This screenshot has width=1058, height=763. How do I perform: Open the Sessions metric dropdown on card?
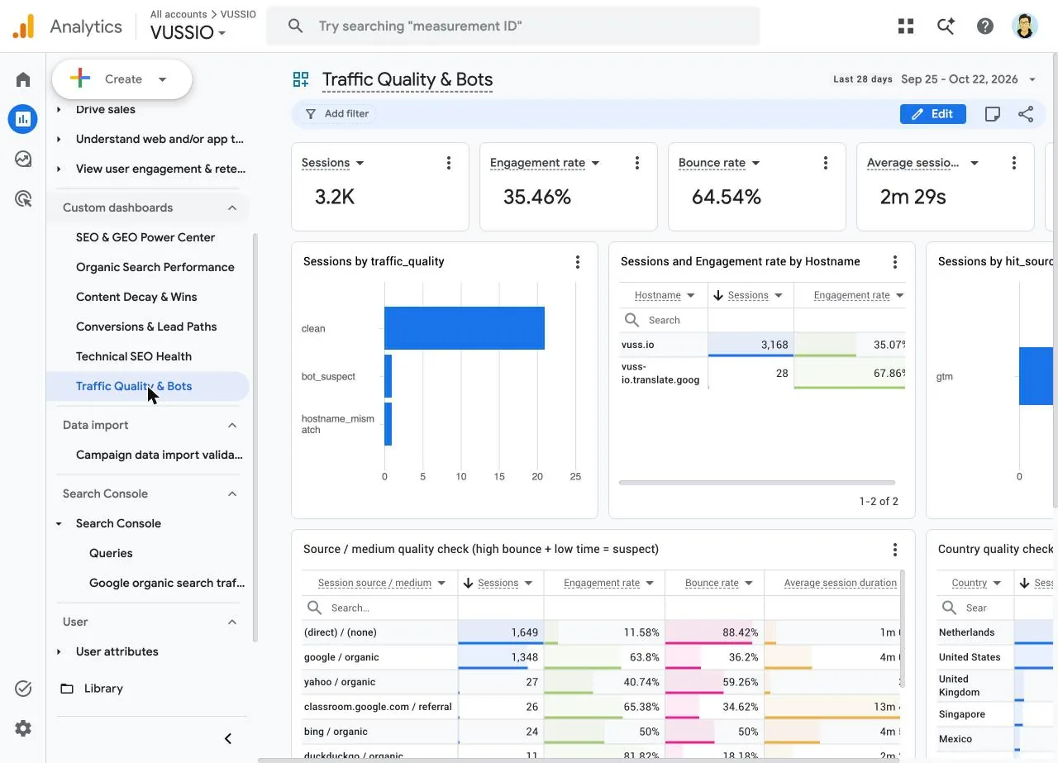click(360, 163)
